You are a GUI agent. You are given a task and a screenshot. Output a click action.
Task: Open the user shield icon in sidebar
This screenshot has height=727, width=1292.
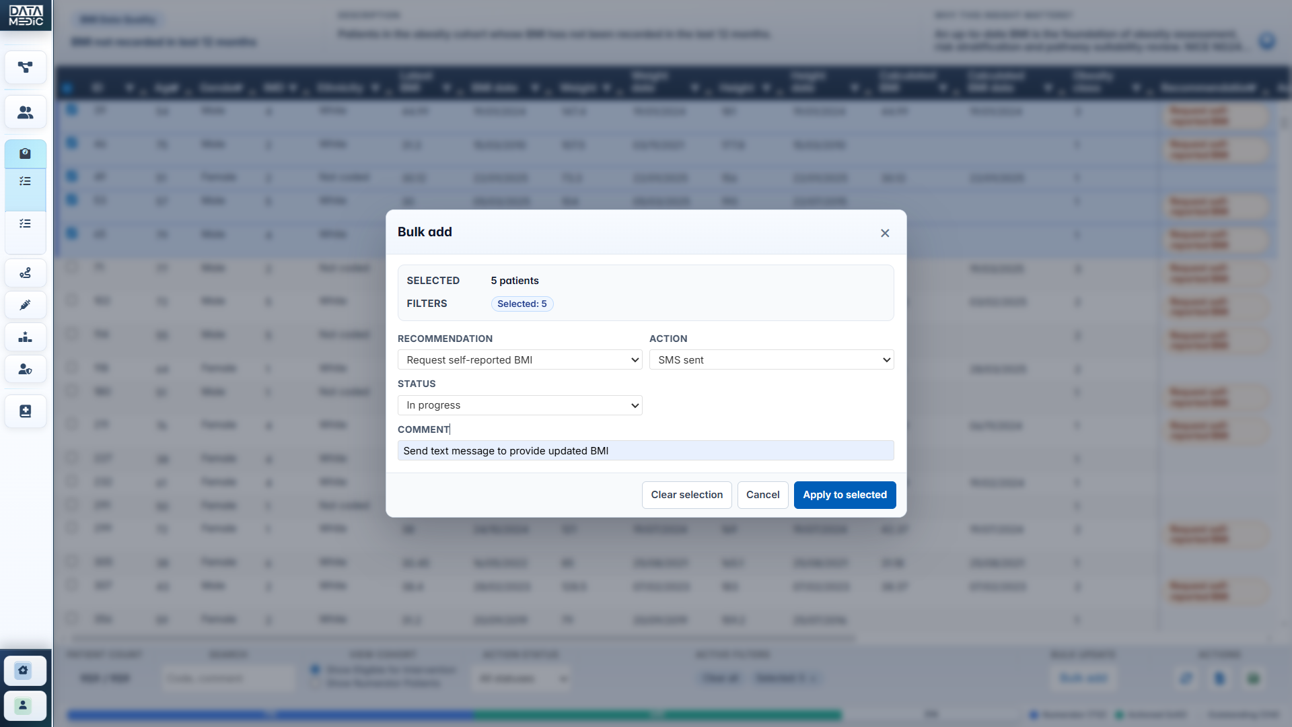26,369
